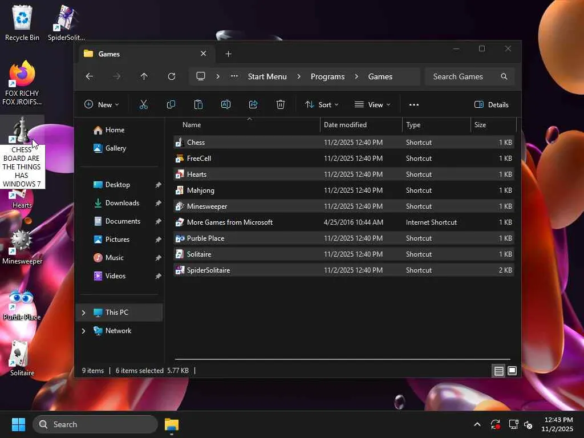Screen dimensions: 584x438
Task: Add a new Explorer tab
Action: [228, 54]
